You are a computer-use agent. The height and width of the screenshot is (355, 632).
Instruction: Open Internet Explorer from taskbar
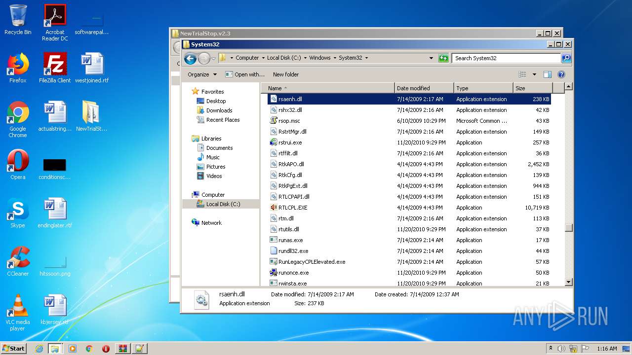(39, 349)
